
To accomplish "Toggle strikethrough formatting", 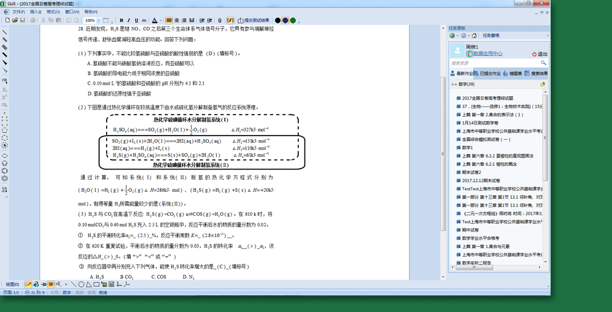I will coord(144,20).
